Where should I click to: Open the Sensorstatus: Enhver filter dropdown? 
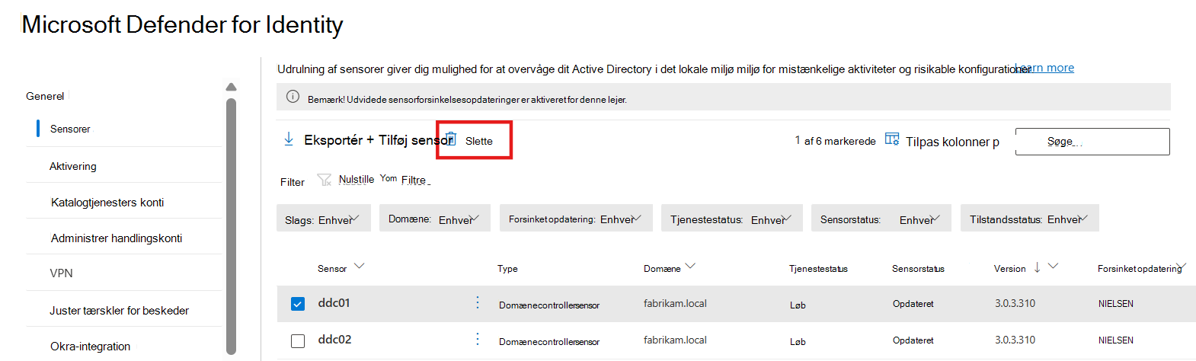pos(881,219)
